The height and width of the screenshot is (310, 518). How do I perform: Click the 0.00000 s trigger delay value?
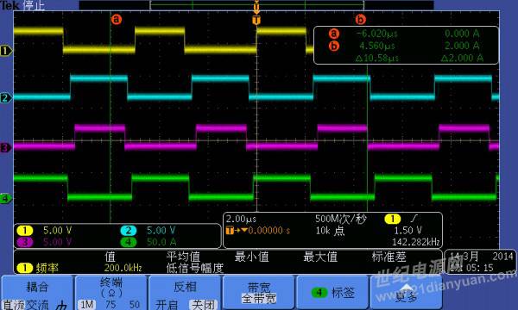[x=268, y=231]
